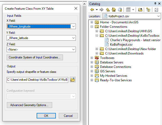Click Connect To Folder icon

point(140,10)
